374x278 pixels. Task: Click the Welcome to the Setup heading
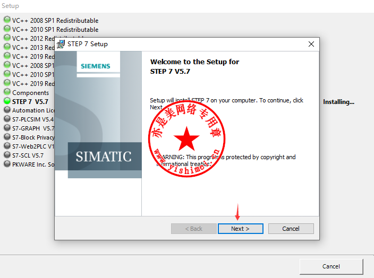pyautogui.click(x=194, y=66)
